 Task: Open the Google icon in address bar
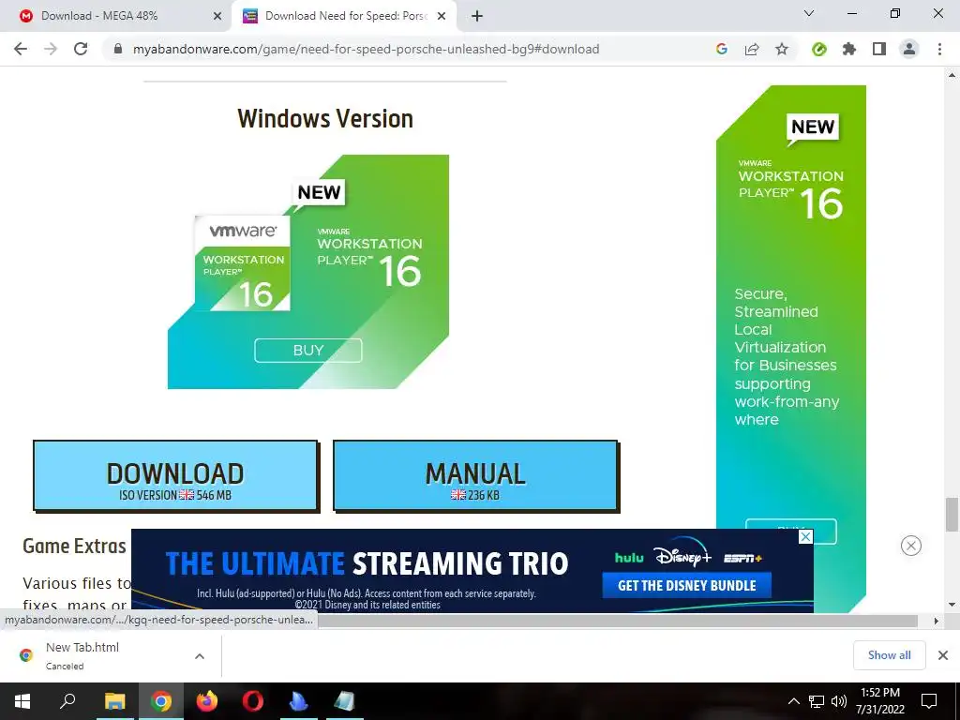[722, 49]
